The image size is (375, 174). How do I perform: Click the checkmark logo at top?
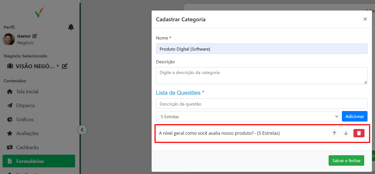coord(39,13)
